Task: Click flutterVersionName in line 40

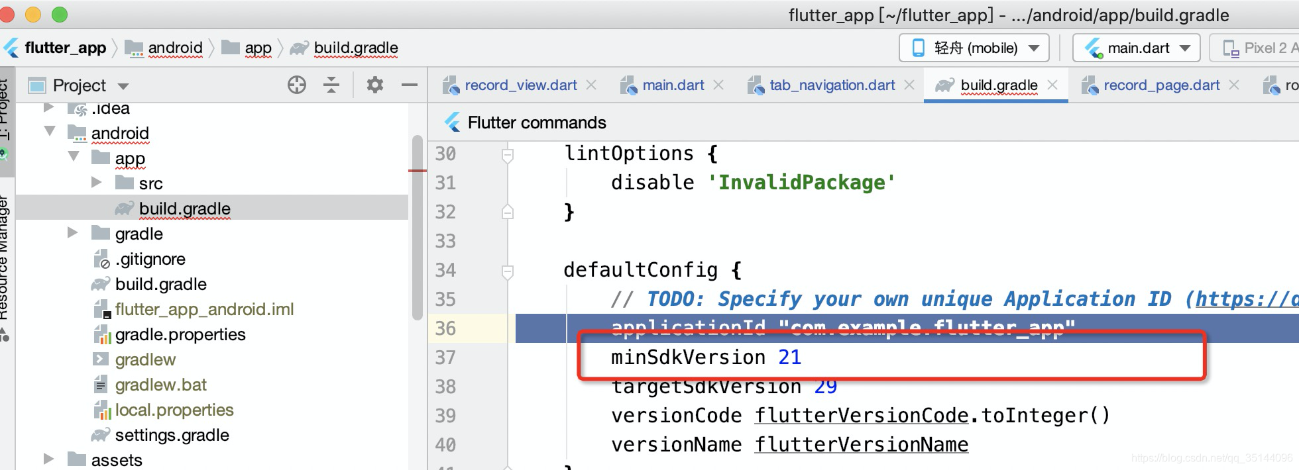Action: click(x=862, y=445)
